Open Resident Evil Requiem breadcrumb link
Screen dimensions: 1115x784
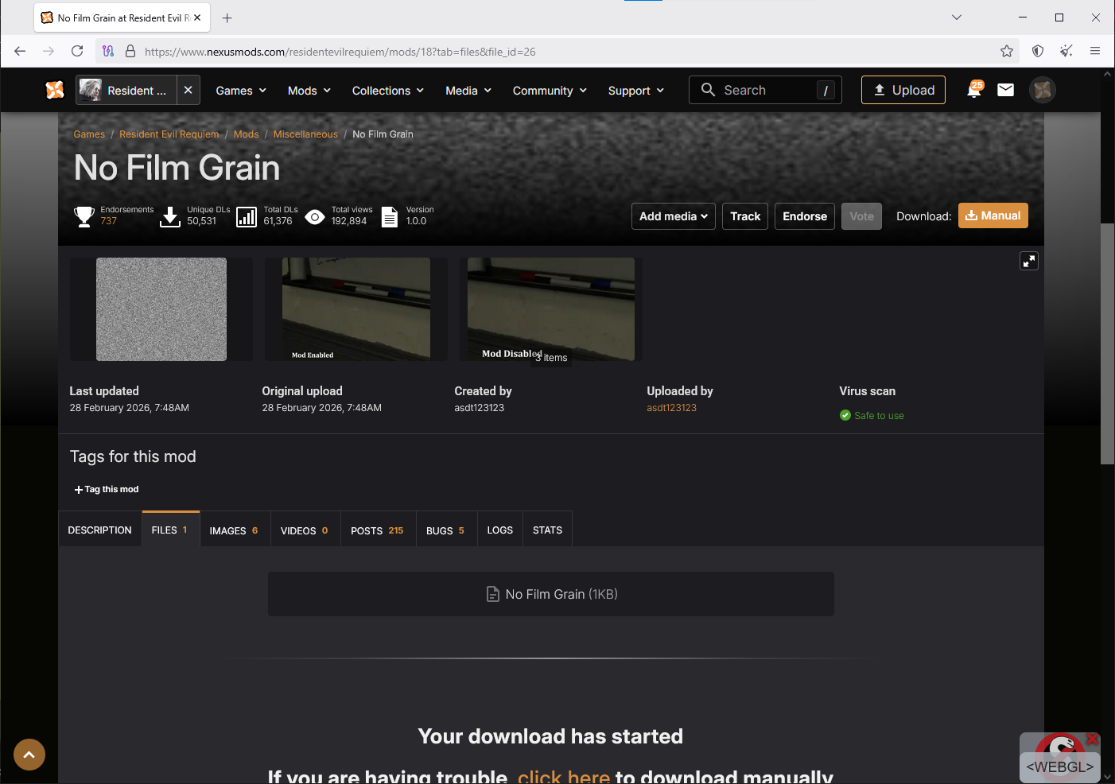(169, 134)
